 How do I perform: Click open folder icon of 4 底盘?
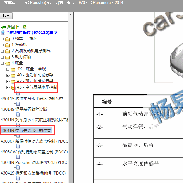[x=8, y=63]
